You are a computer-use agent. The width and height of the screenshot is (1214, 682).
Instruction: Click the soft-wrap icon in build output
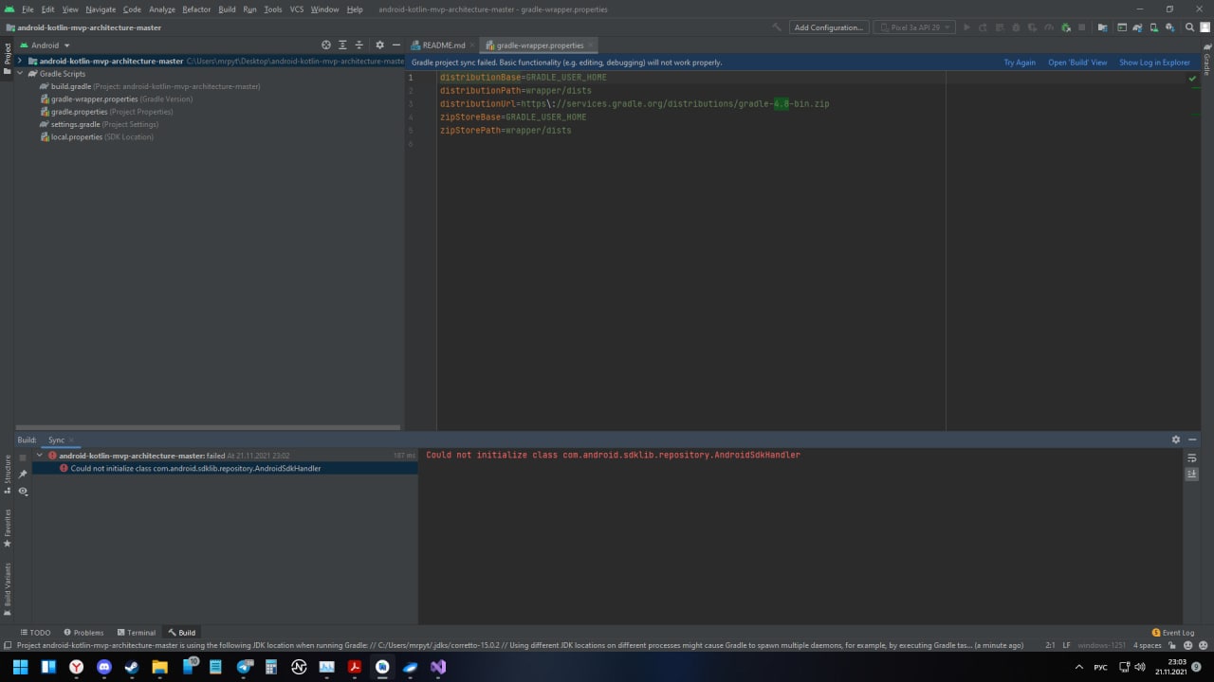pos(1192,458)
